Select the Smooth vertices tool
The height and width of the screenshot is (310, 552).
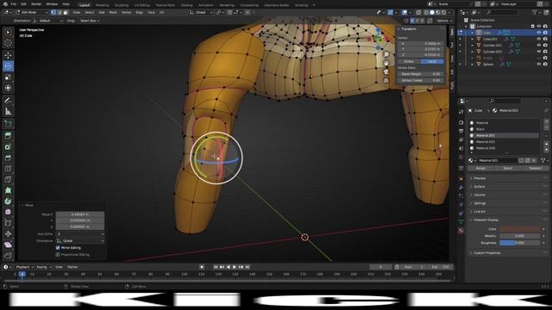8,213
